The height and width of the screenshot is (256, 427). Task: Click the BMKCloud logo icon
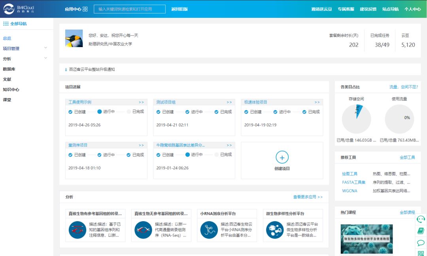pos(9,9)
